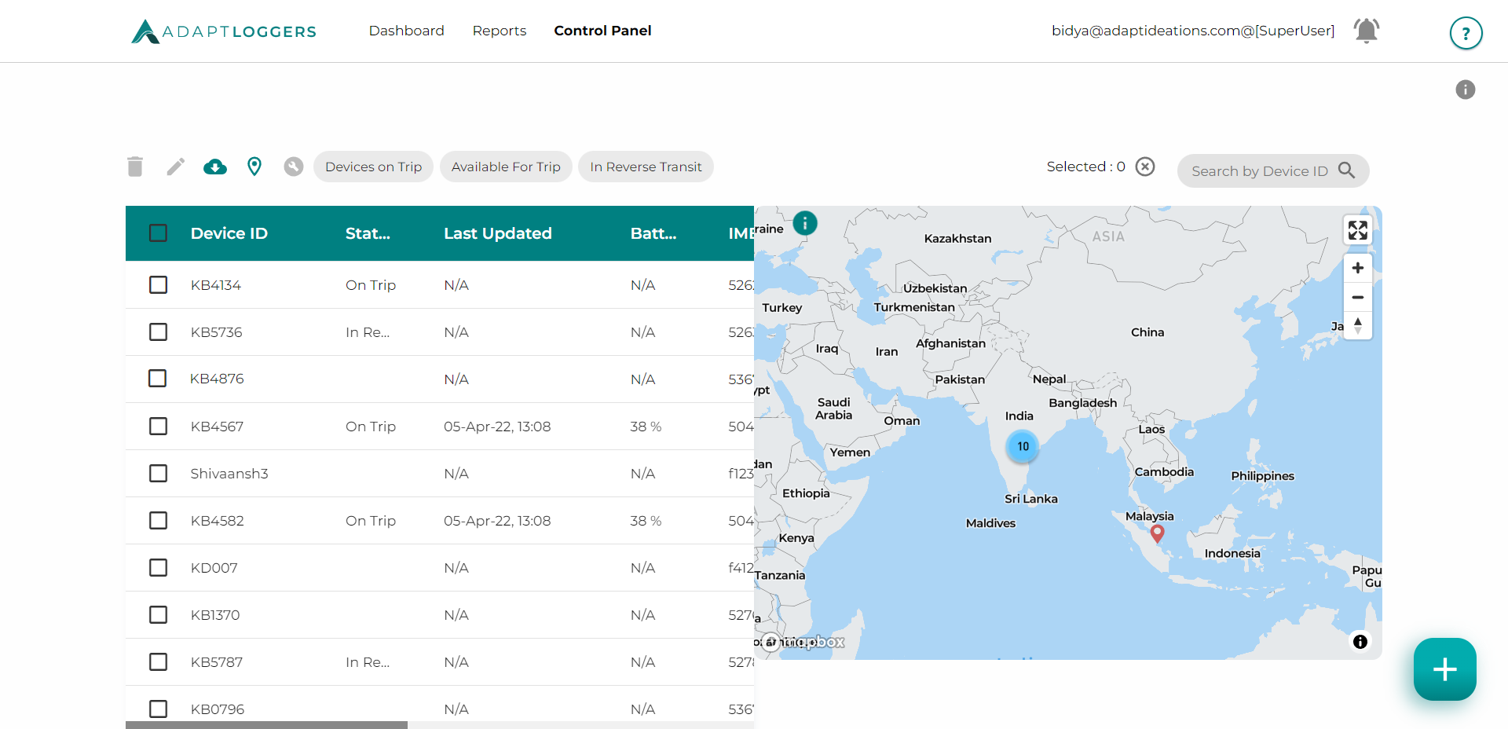Zoom in on the map
The height and width of the screenshot is (729, 1508).
pyautogui.click(x=1358, y=268)
